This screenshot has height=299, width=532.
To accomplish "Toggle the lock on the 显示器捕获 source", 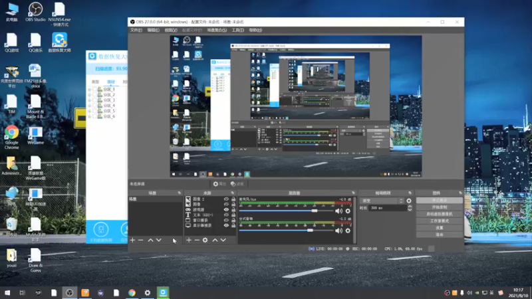I will coord(233,225).
